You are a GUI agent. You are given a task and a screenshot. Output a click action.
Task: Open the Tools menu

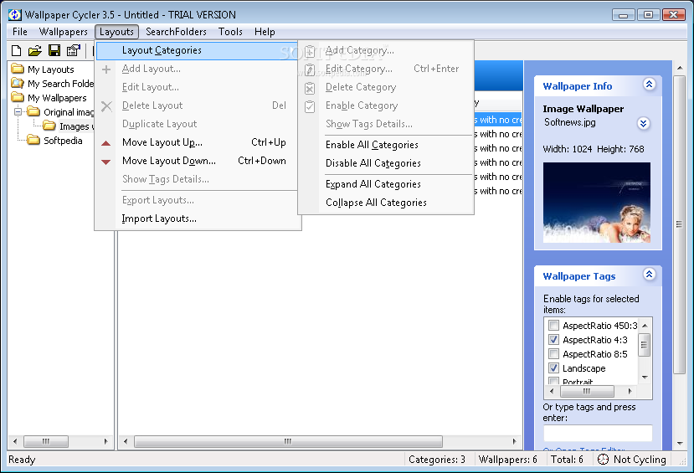pyautogui.click(x=230, y=32)
